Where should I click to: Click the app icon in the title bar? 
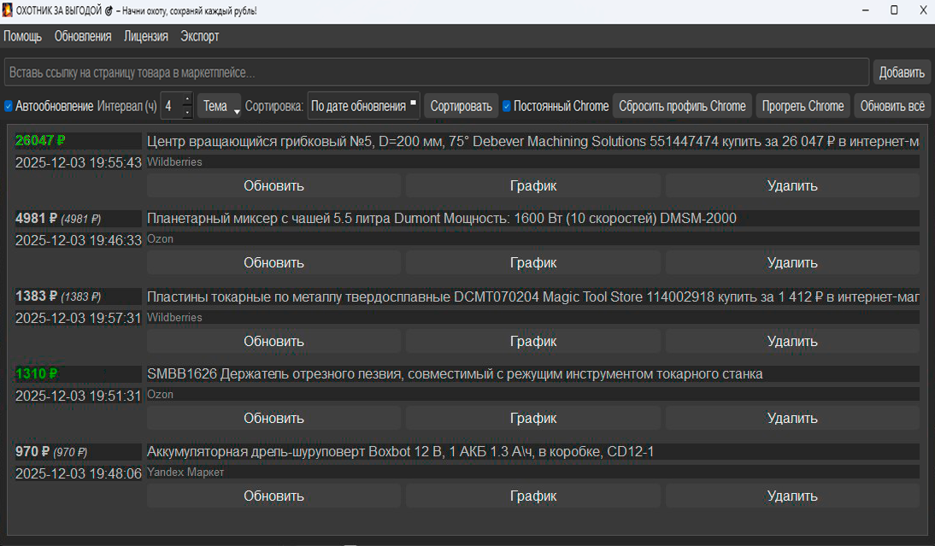[8, 10]
